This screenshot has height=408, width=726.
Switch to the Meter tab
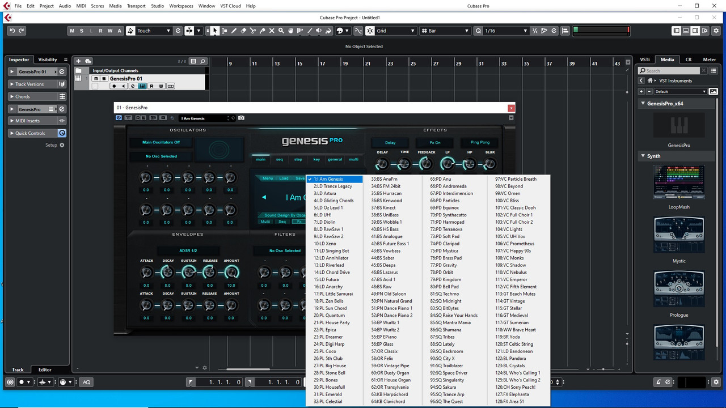coord(709,59)
